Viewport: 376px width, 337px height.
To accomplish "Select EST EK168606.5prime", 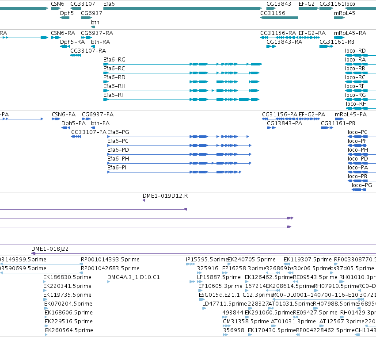I will (x=68, y=313).
